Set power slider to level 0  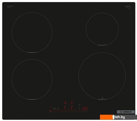[54, 112]
